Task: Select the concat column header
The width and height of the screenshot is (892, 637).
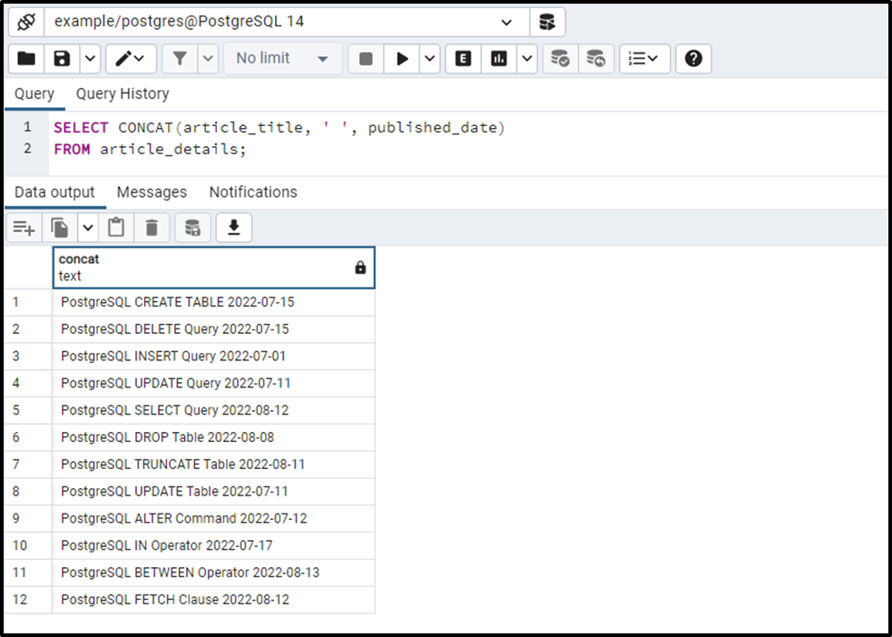Action: [x=213, y=267]
